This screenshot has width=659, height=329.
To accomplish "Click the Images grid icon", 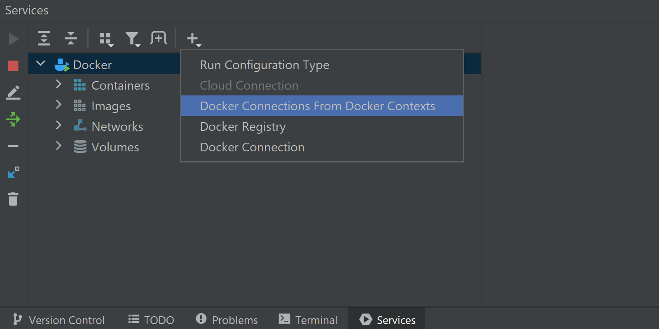I will click(80, 106).
